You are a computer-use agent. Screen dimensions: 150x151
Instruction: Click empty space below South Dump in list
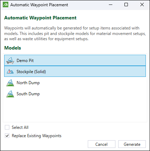[x=75, y=110]
